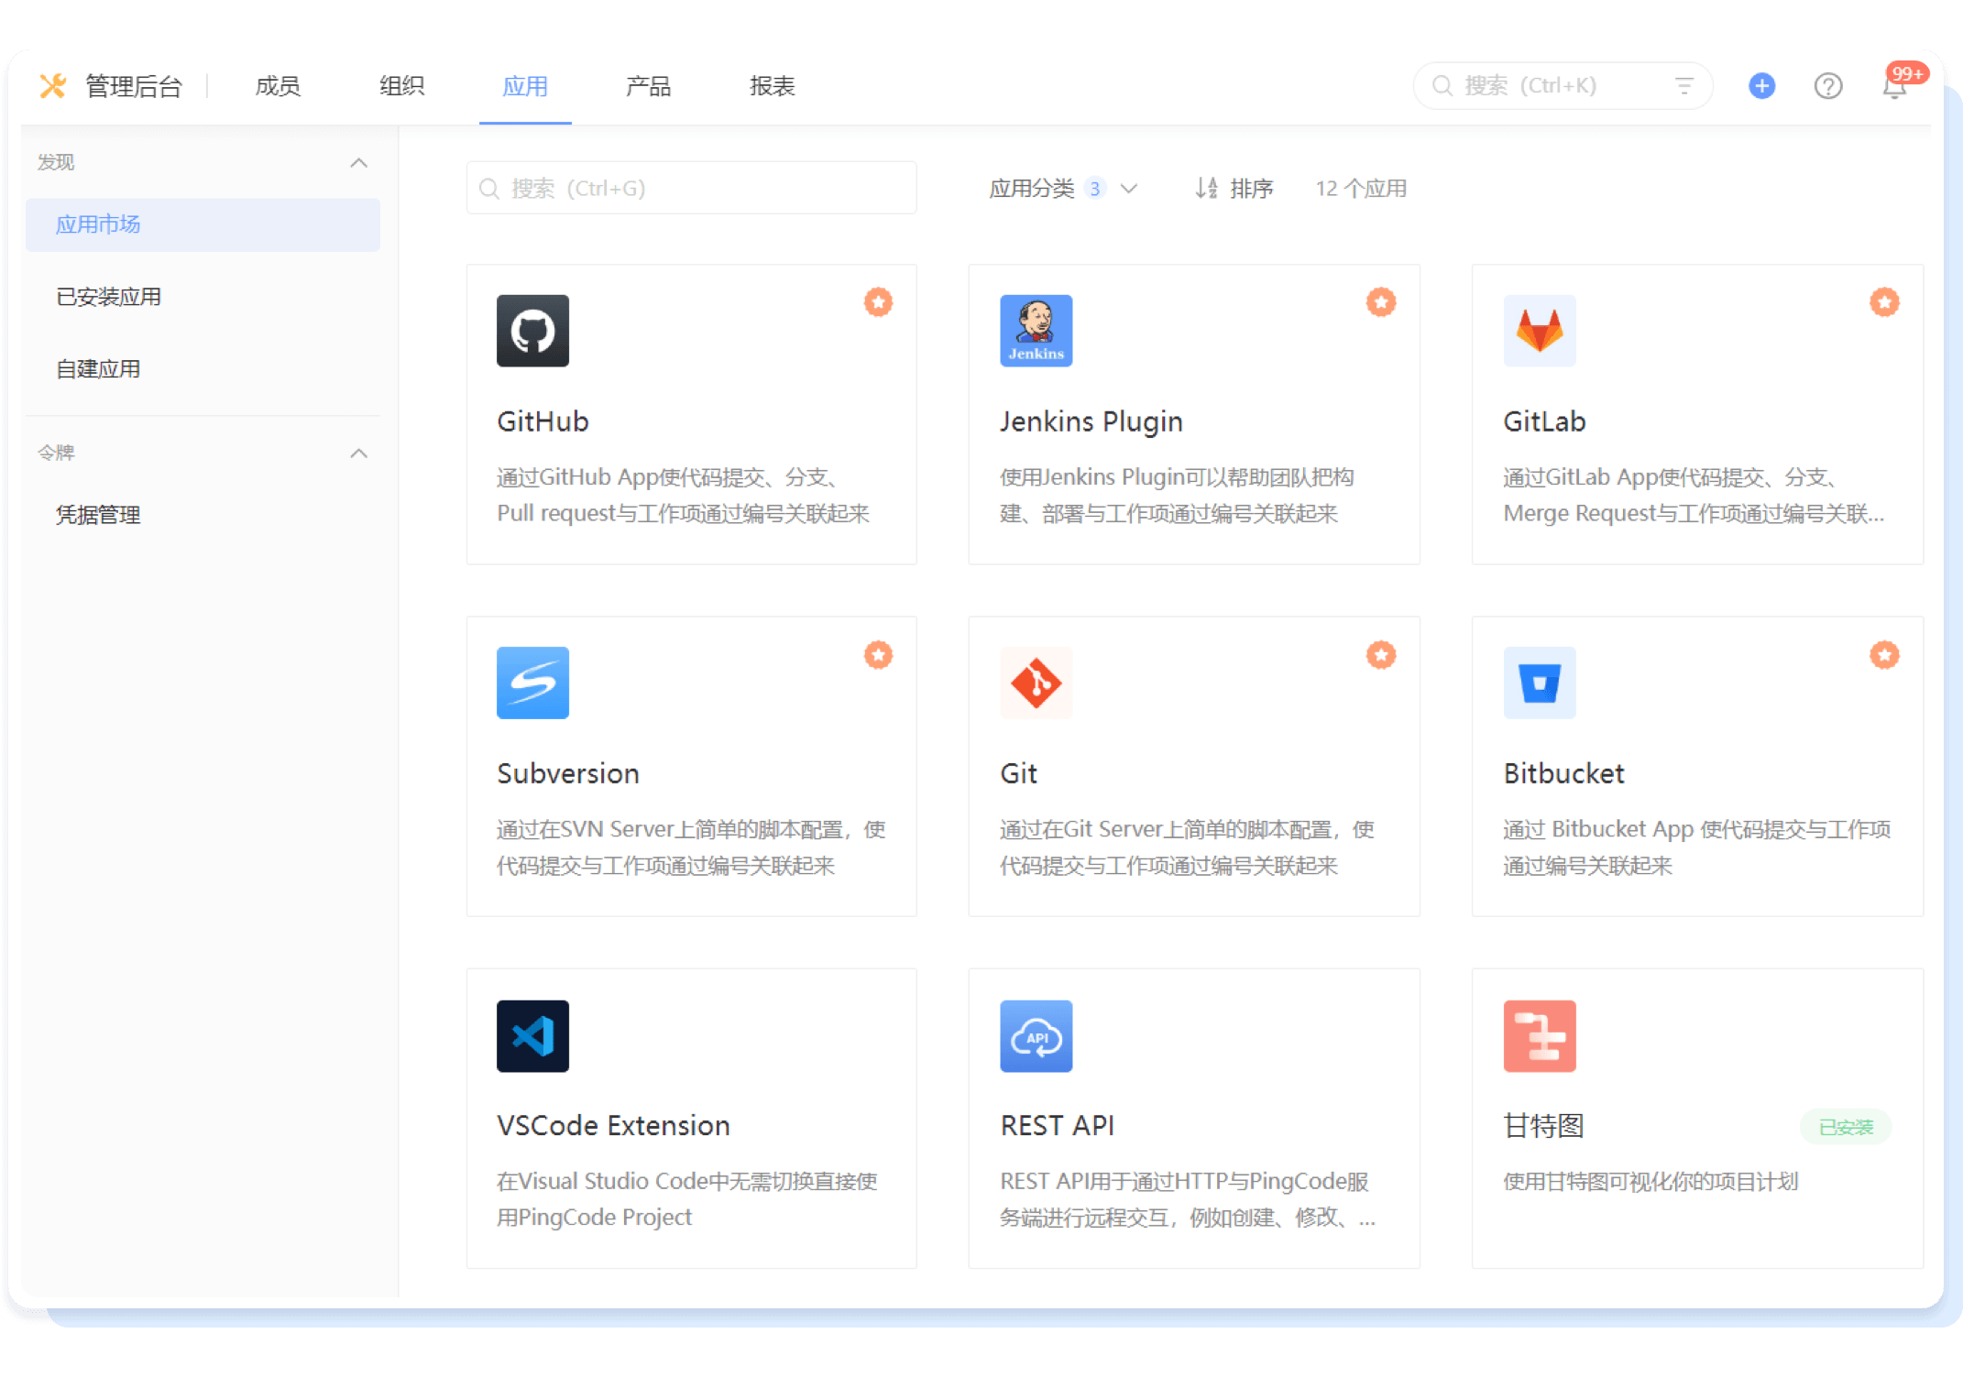Click the Jenkins Plugin description text

point(1177,496)
